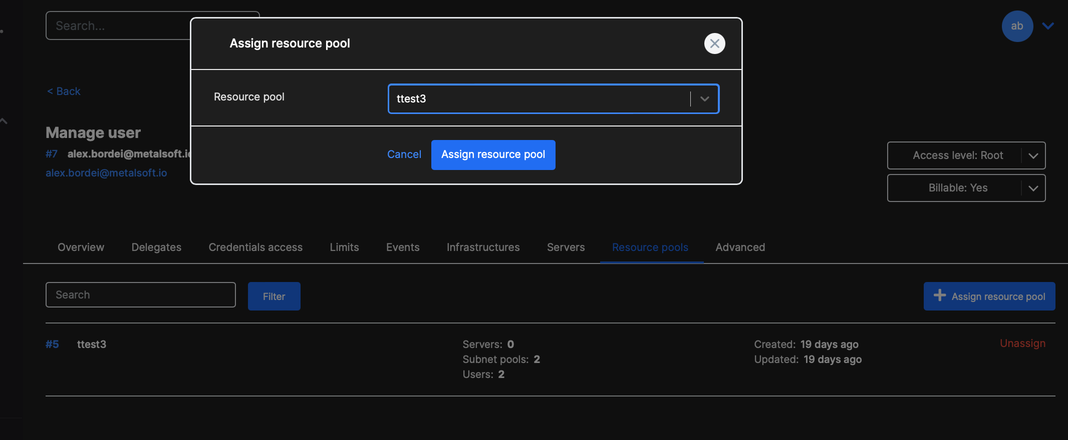Screen dimensions: 1068x440
Task: Go back using the Back link
Action: pyautogui.click(x=64, y=91)
